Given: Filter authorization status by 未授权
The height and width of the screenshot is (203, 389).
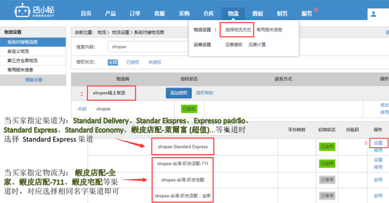Looking at the screenshot, I should tap(155, 62).
